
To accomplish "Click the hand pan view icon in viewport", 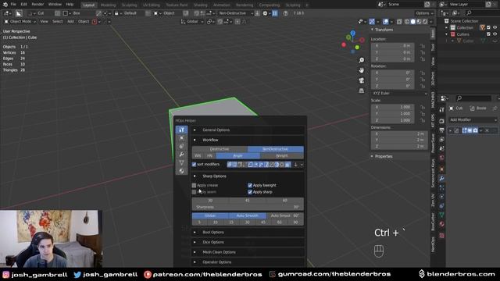I will 361,70.
